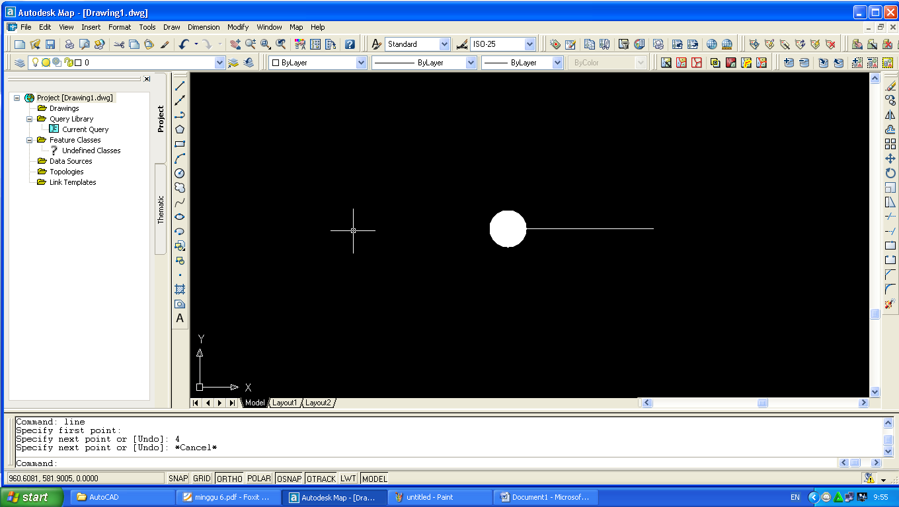Click the Save icon in toolbar
Image resolution: width=899 pixels, height=507 pixels.
[50, 44]
